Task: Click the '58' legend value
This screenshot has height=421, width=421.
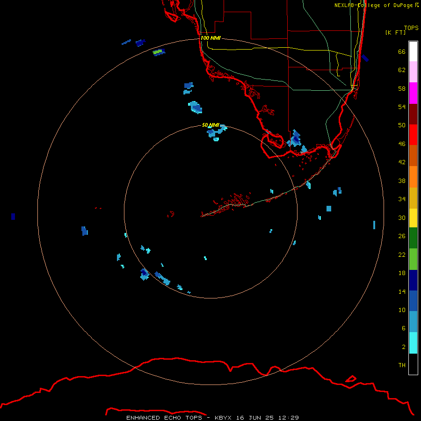Action: point(402,88)
